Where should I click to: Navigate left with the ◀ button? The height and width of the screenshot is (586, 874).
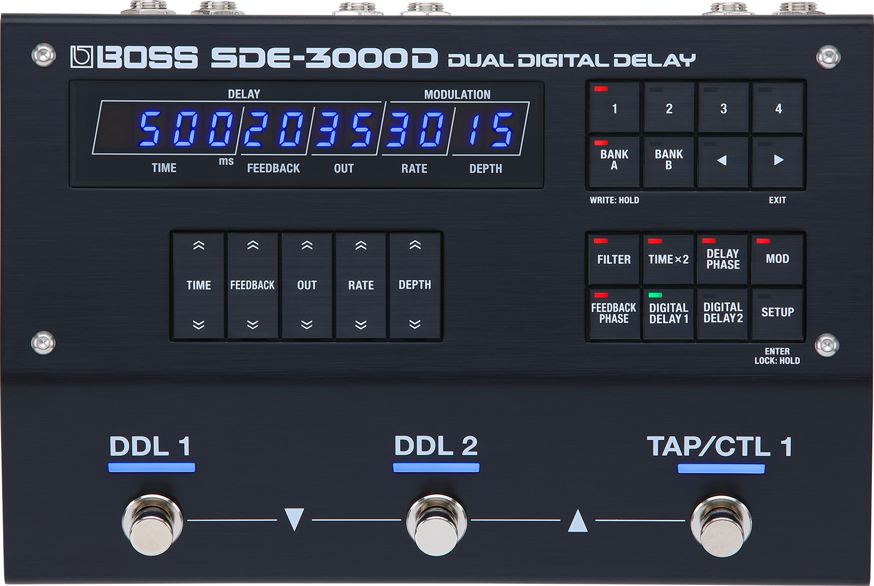point(723,161)
